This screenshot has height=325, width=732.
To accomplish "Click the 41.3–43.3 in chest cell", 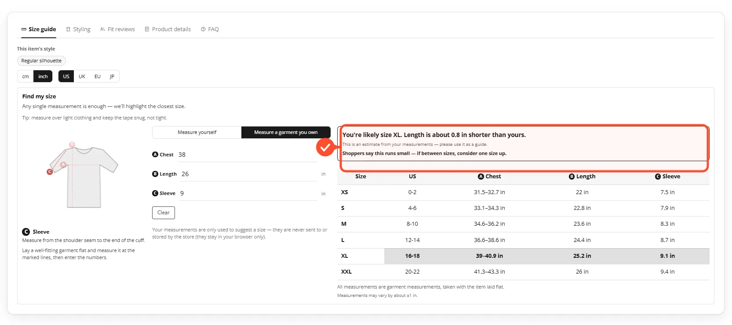I will point(489,272).
